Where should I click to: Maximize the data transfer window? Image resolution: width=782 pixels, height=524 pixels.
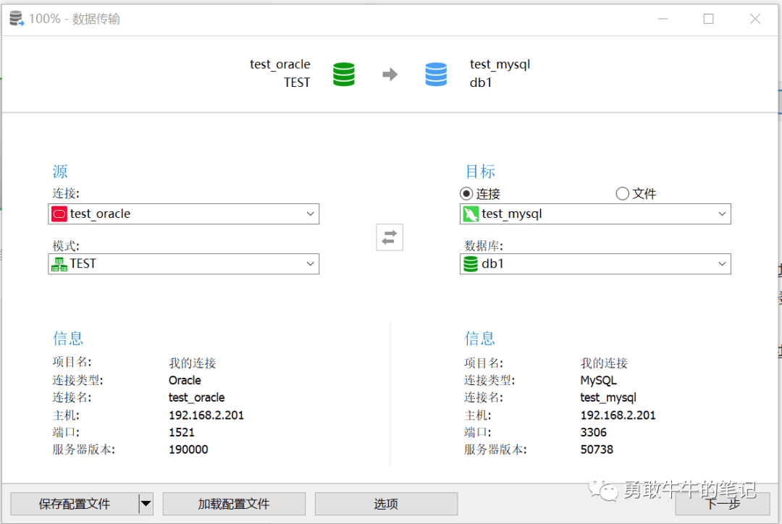pyautogui.click(x=708, y=19)
